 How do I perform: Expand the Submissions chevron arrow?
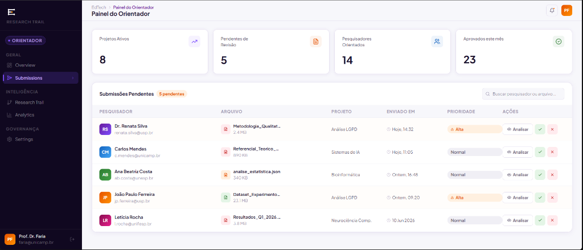pos(72,78)
